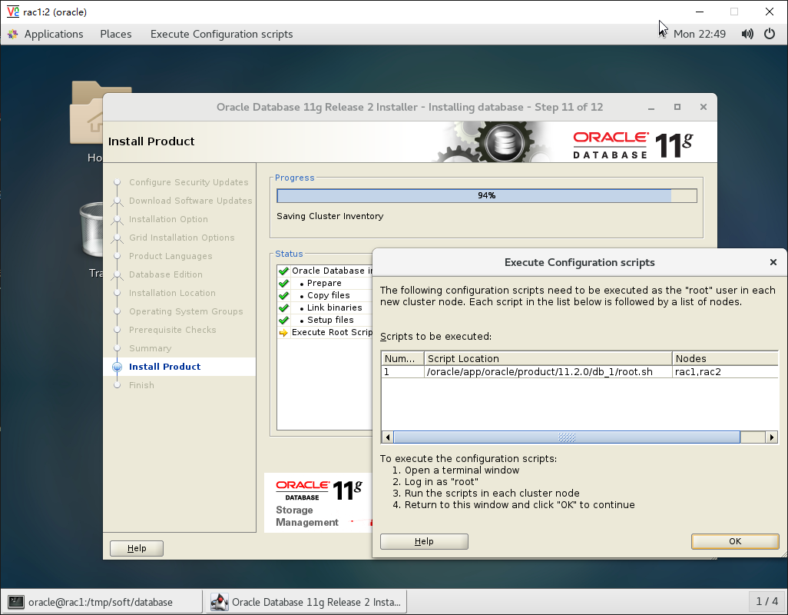Maximize the Oracle installer window
The width and height of the screenshot is (788, 615).
(x=677, y=107)
